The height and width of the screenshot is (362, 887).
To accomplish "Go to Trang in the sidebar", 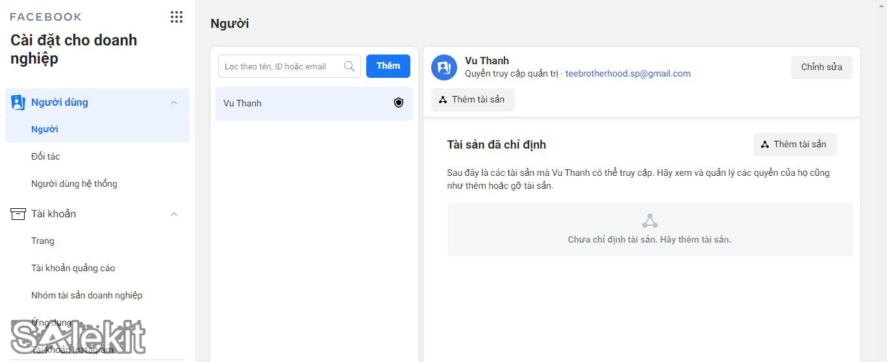I will (43, 241).
